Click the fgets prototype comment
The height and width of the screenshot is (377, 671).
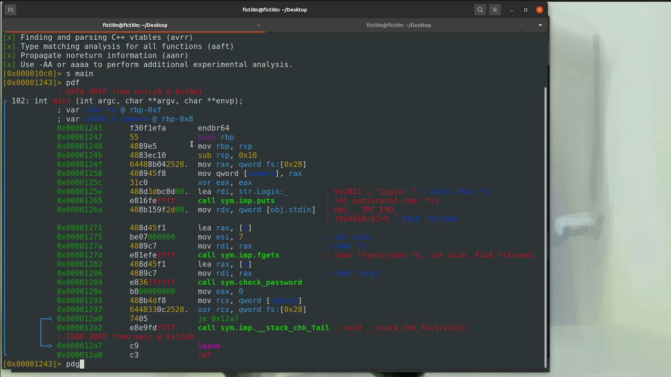click(429, 255)
